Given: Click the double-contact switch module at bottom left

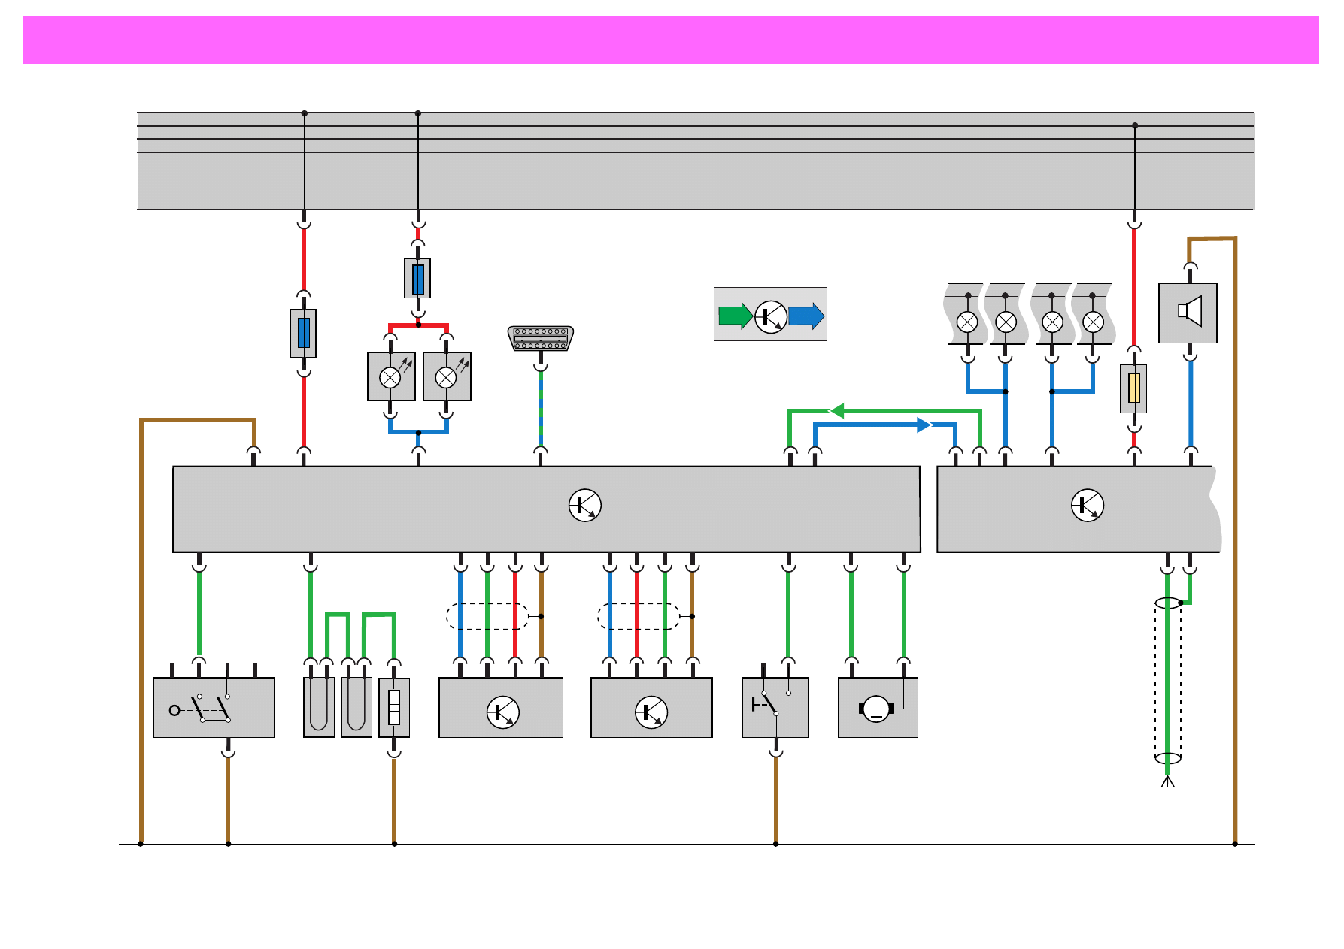Looking at the screenshot, I should point(214,707).
